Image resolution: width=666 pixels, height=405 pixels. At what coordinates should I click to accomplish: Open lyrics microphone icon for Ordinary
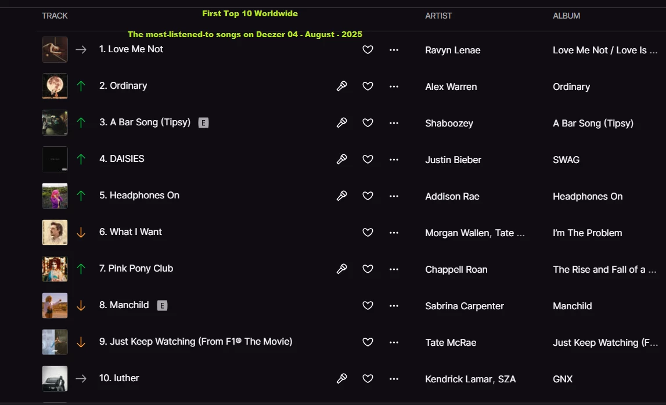(x=342, y=86)
